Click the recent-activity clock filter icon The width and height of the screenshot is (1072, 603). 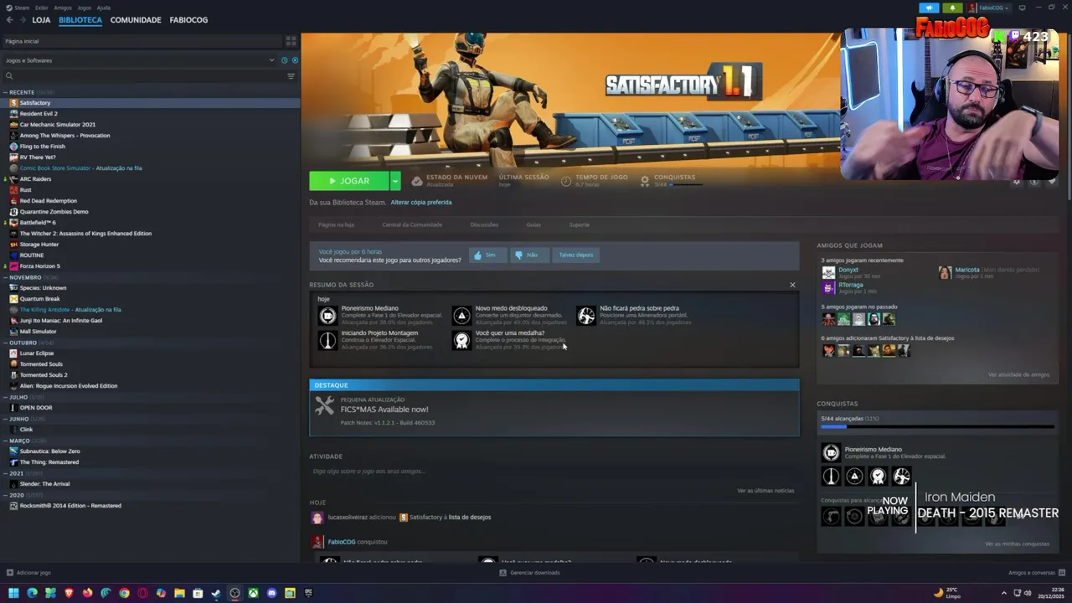click(285, 60)
